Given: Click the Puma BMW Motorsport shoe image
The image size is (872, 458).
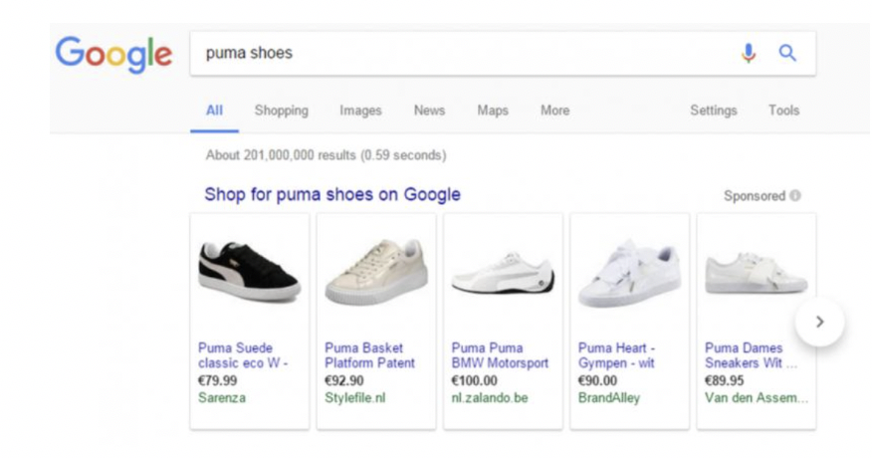Looking at the screenshot, I should tap(502, 274).
